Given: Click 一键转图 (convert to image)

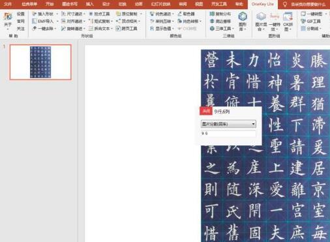Looking at the screenshot, I should tap(312, 14).
